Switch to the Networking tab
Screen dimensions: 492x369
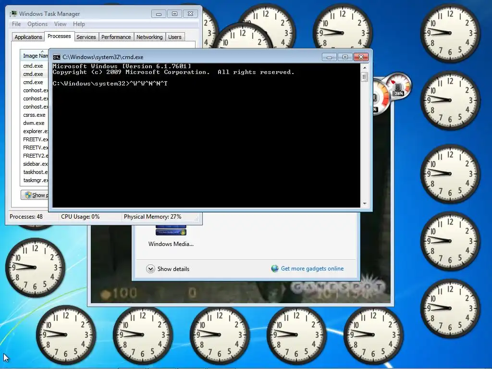pyautogui.click(x=149, y=37)
